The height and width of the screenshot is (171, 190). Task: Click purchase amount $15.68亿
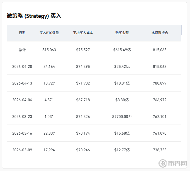click(x=122, y=133)
